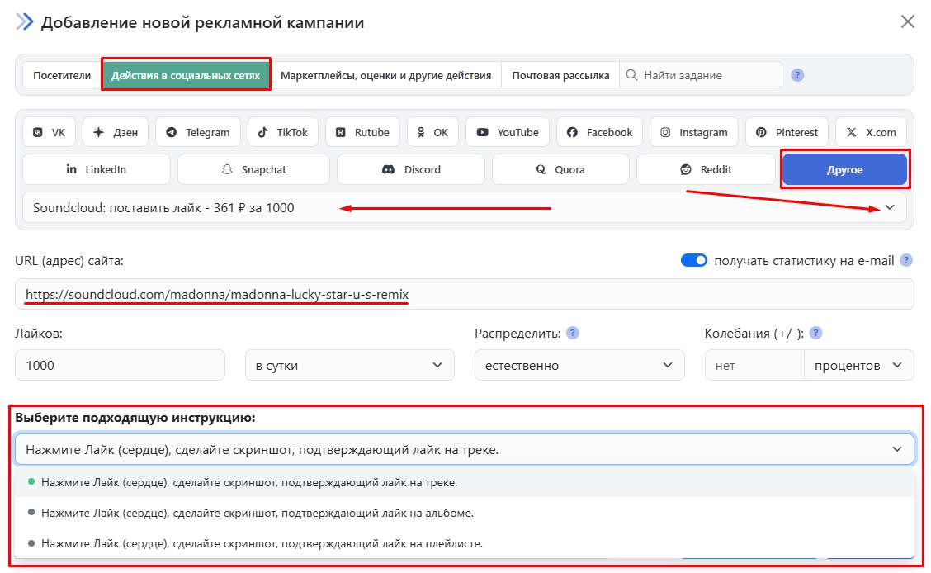This screenshot has height=573, width=931.
Task: Select the Reddit platform button
Action: pyautogui.click(x=706, y=169)
